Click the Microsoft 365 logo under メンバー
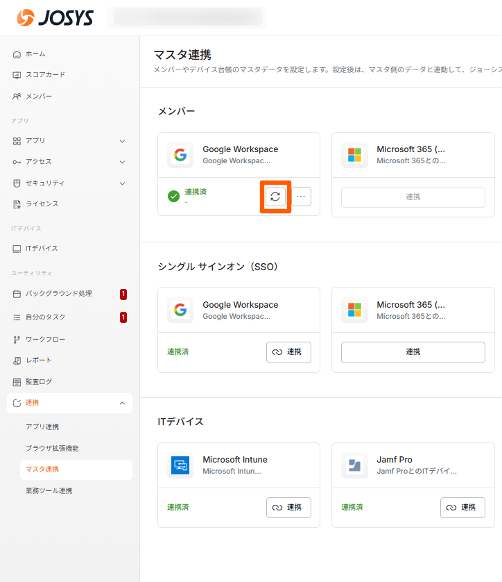The image size is (502, 582). 354,154
